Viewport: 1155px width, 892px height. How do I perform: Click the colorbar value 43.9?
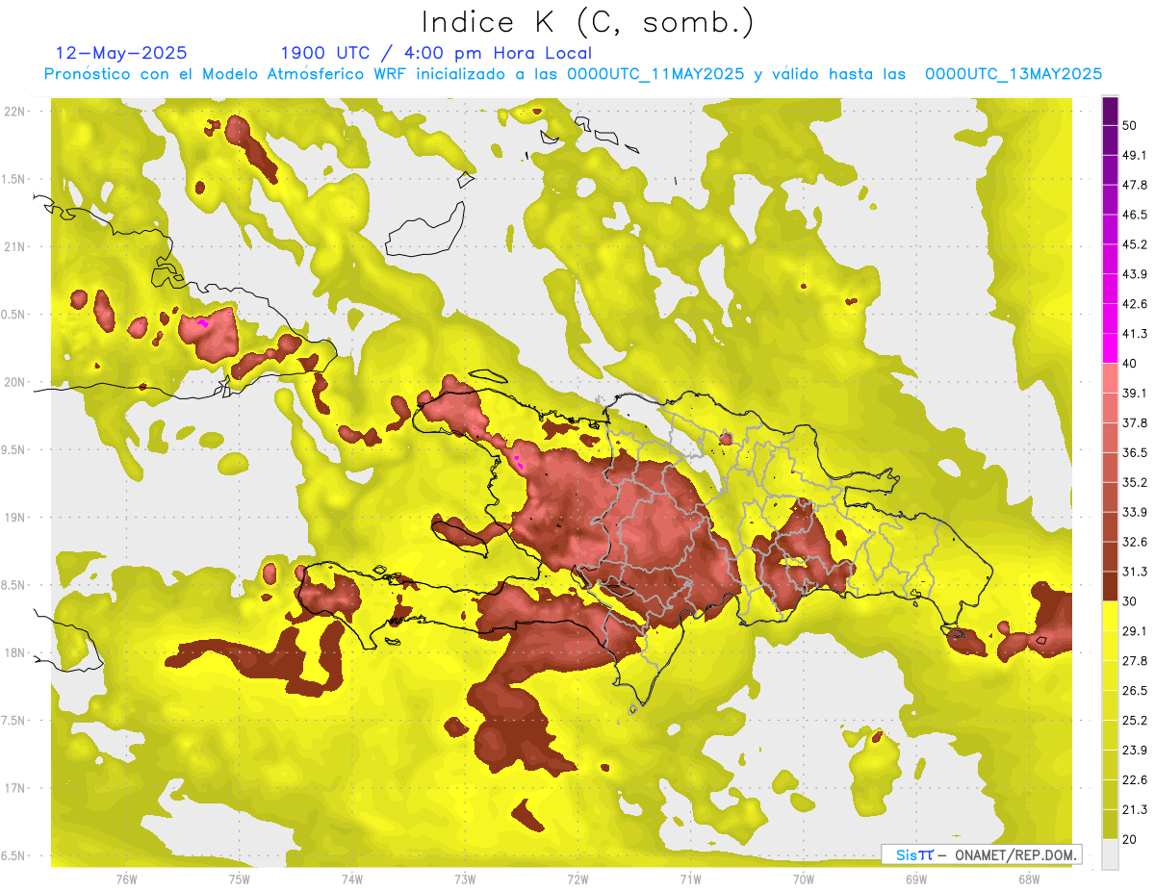click(1135, 274)
